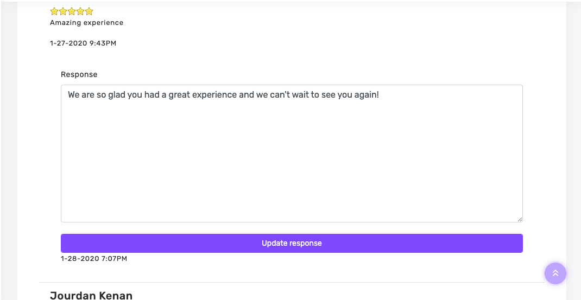The image size is (581, 300).
Task: Click the purple scroll-to-top chevron button
Action: 555,273
